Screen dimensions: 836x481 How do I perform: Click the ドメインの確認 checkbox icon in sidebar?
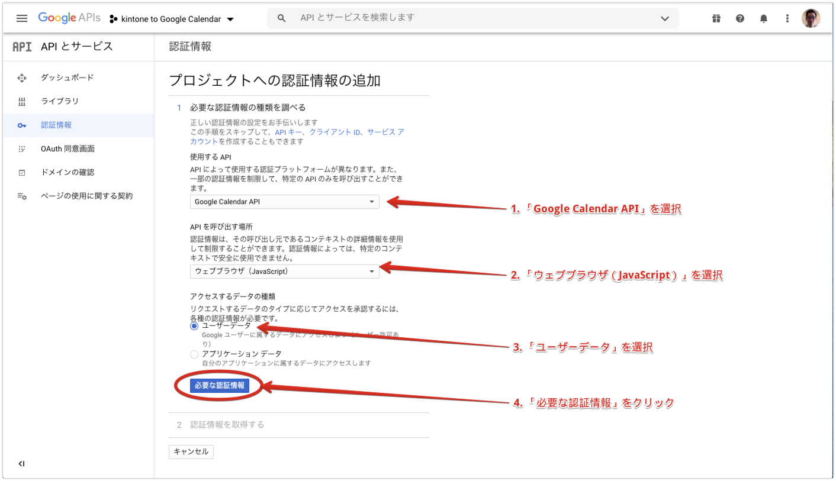click(22, 173)
